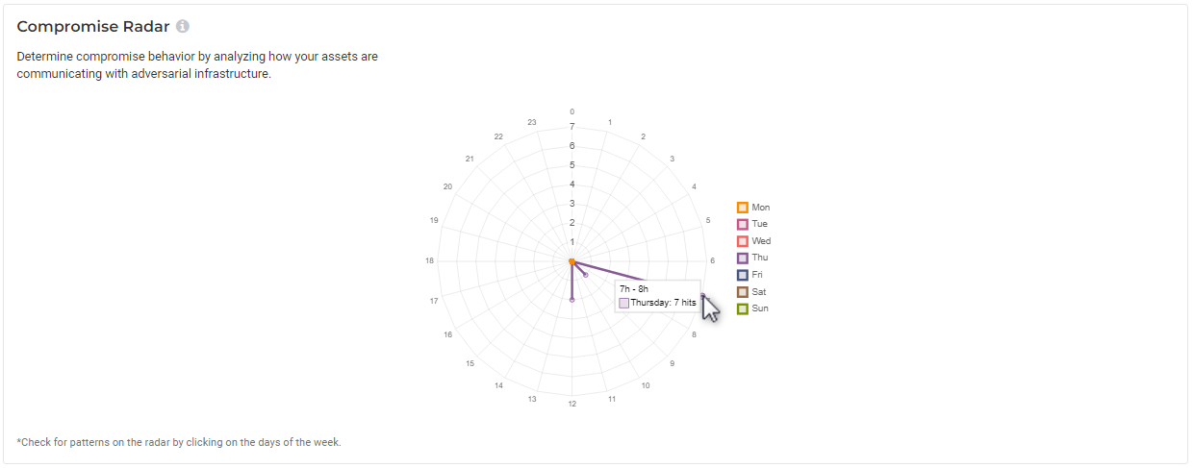This screenshot has width=1194, height=468.
Task: Click the Sat brown legend icon
Action: click(743, 292)
